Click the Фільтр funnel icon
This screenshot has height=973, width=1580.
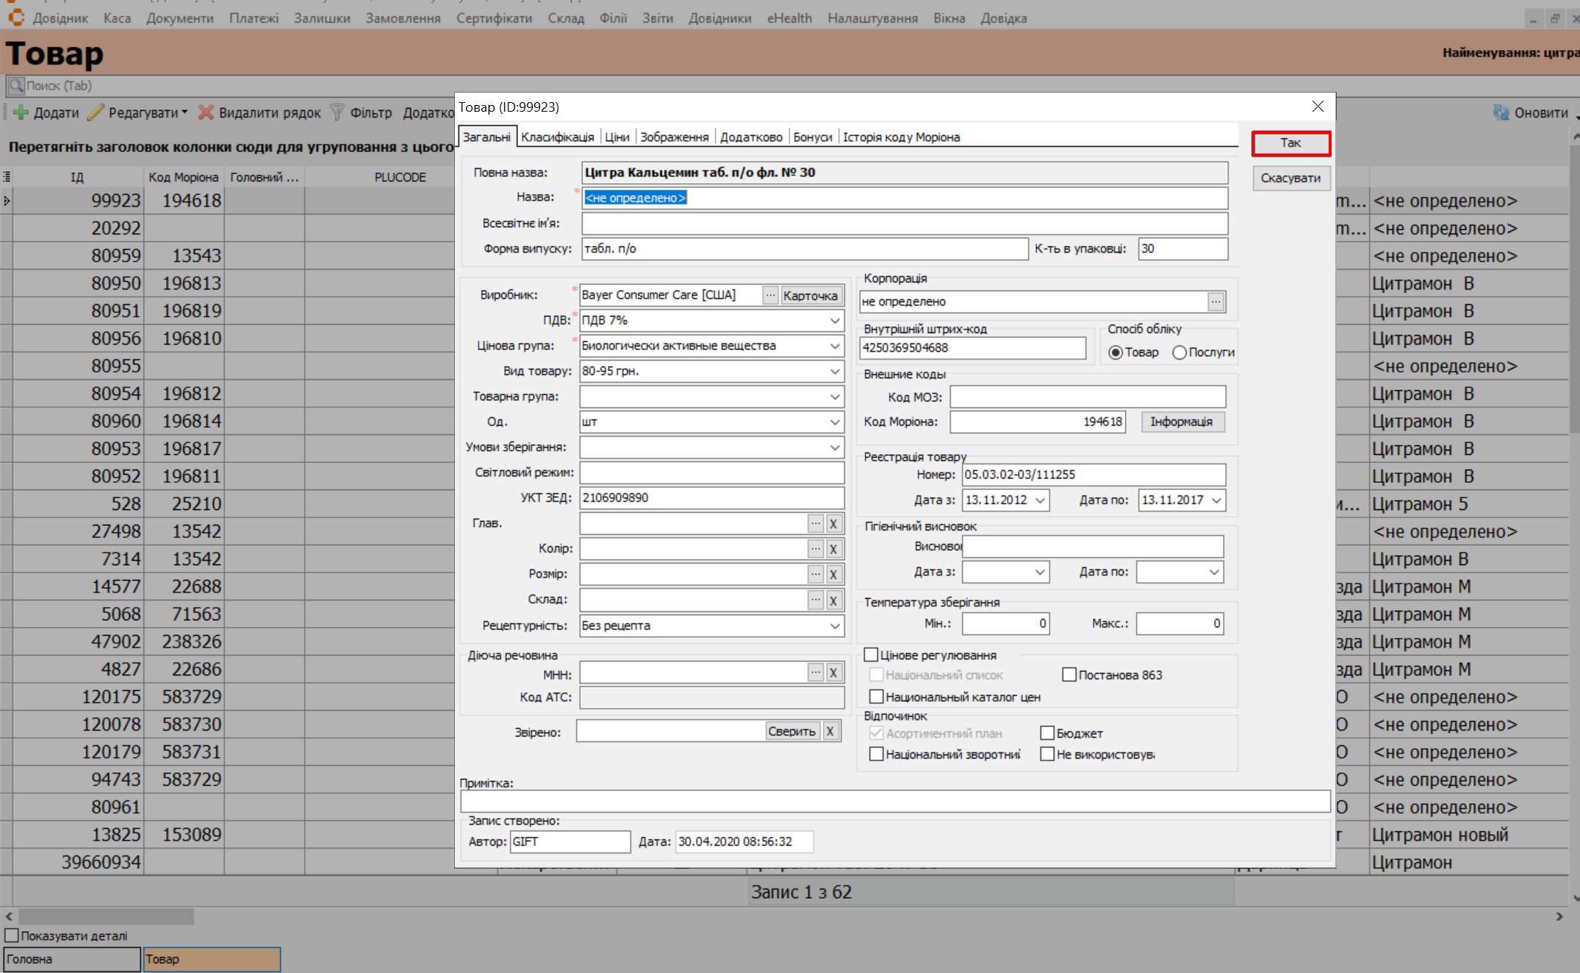337,112
